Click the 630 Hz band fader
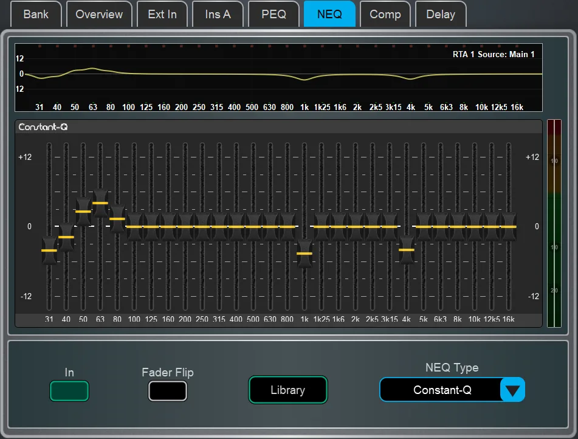 click(270, 227)
